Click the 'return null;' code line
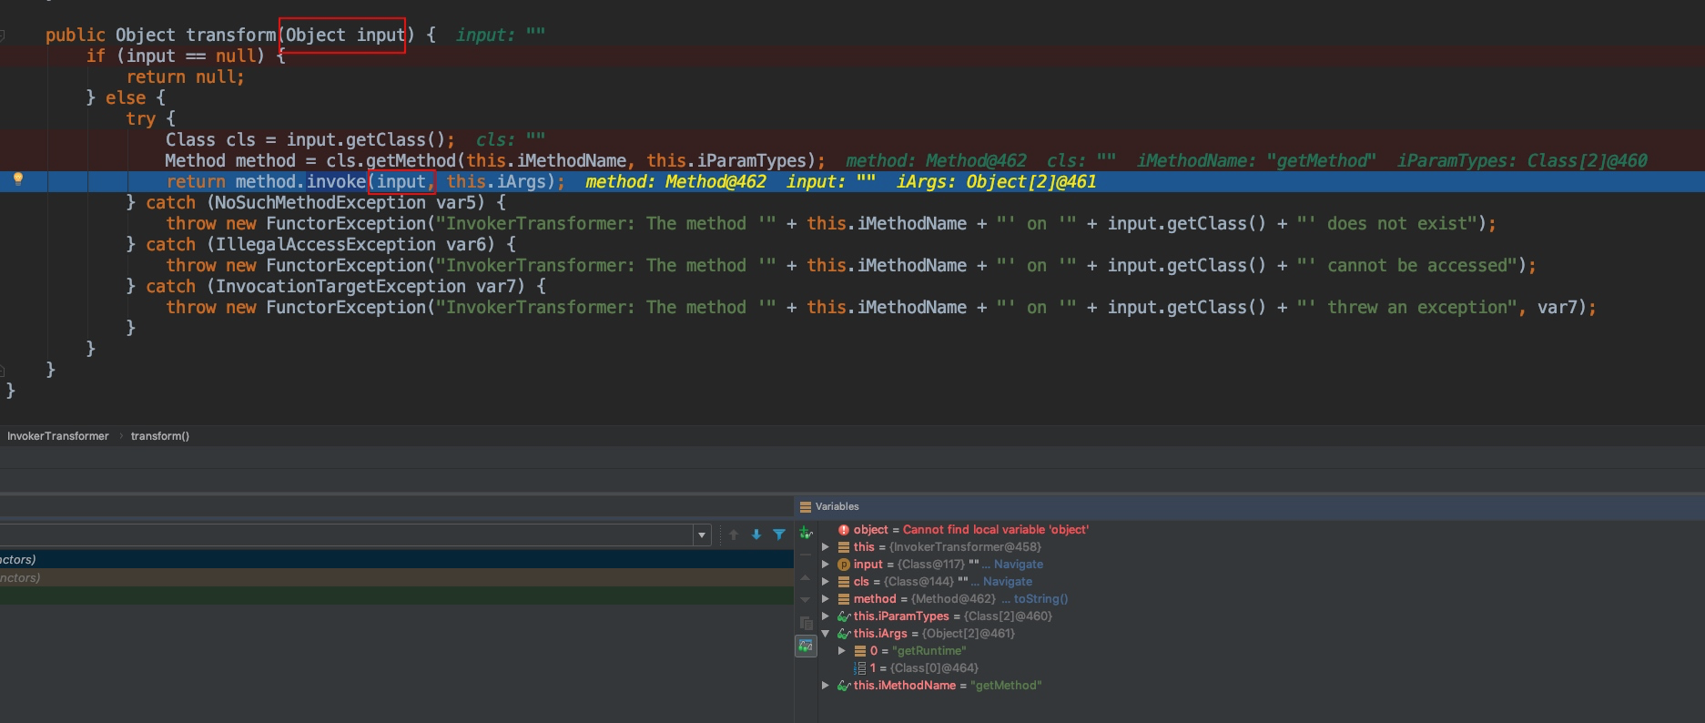 (186, 77)
